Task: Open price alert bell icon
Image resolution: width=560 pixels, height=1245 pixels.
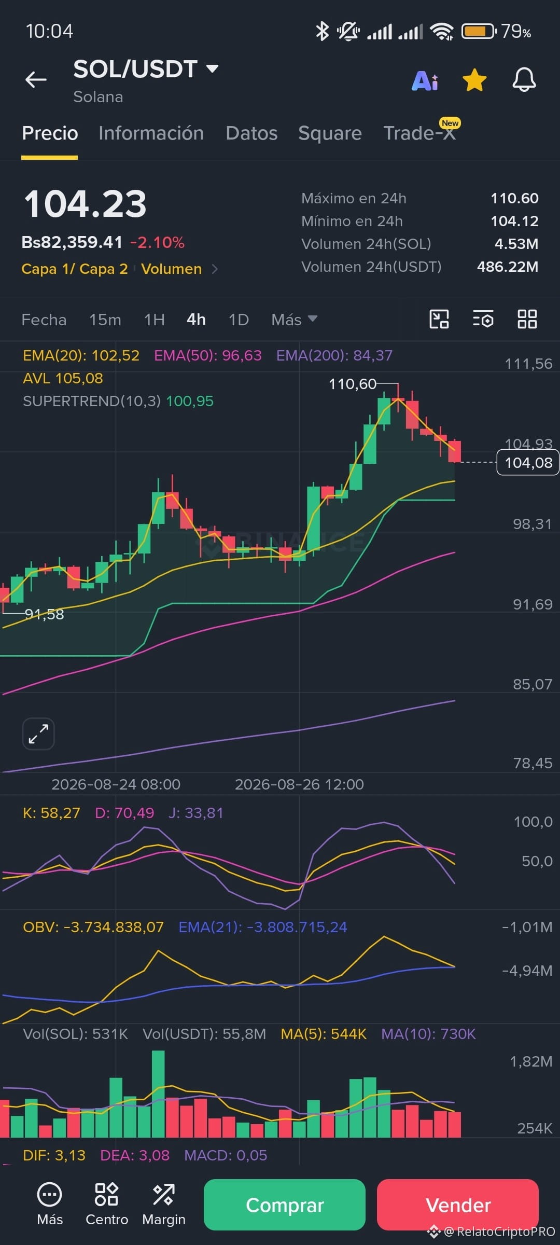Action: [524, 80]
